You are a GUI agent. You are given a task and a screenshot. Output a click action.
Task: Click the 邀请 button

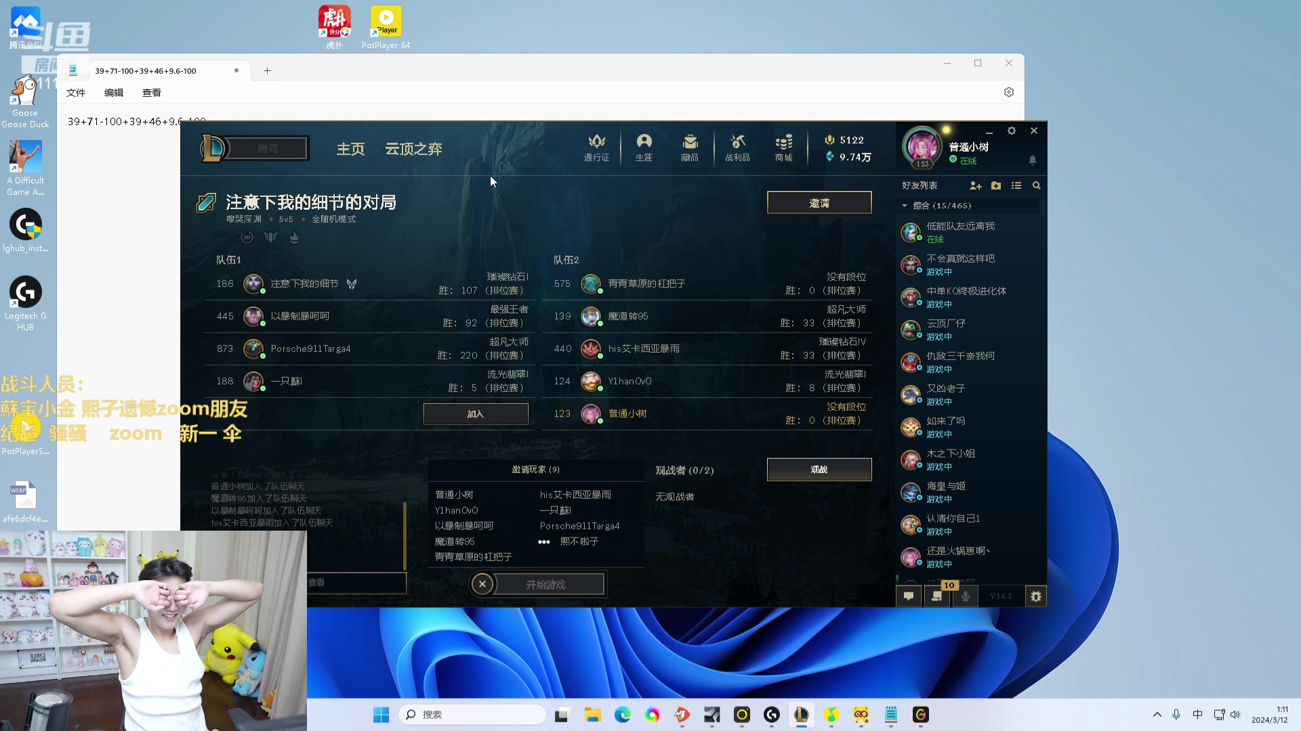819,202
